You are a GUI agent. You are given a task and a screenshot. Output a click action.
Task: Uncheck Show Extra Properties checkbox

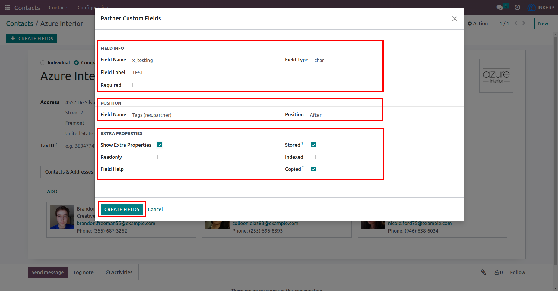tap(160, 145)
